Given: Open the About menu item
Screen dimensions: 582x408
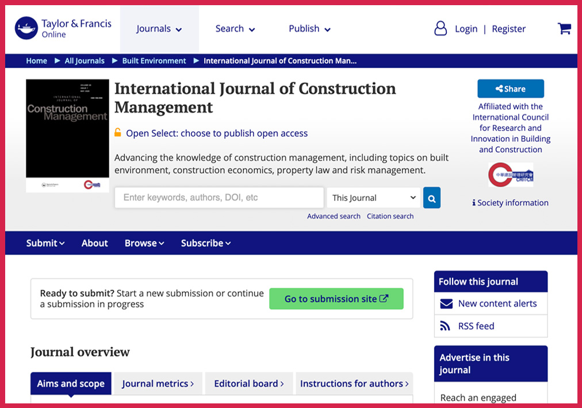Looking at the screenshot, I should pos(95,243).
